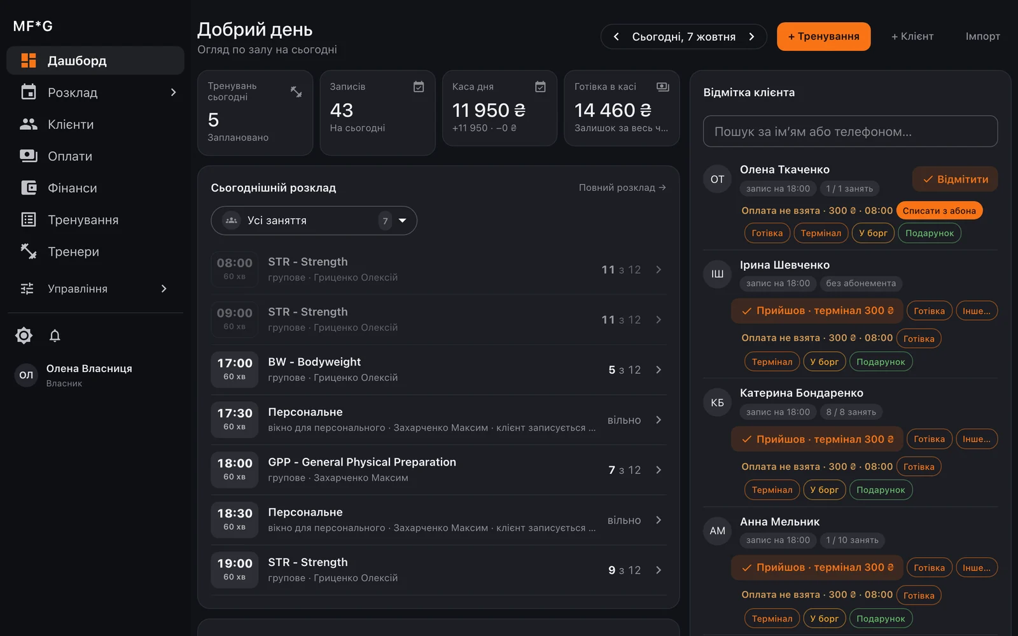Mark Ірина Шевченко as Прийшов термінал 300
The height and width of the screenshot is (636, 1018).
pos(817,311)
